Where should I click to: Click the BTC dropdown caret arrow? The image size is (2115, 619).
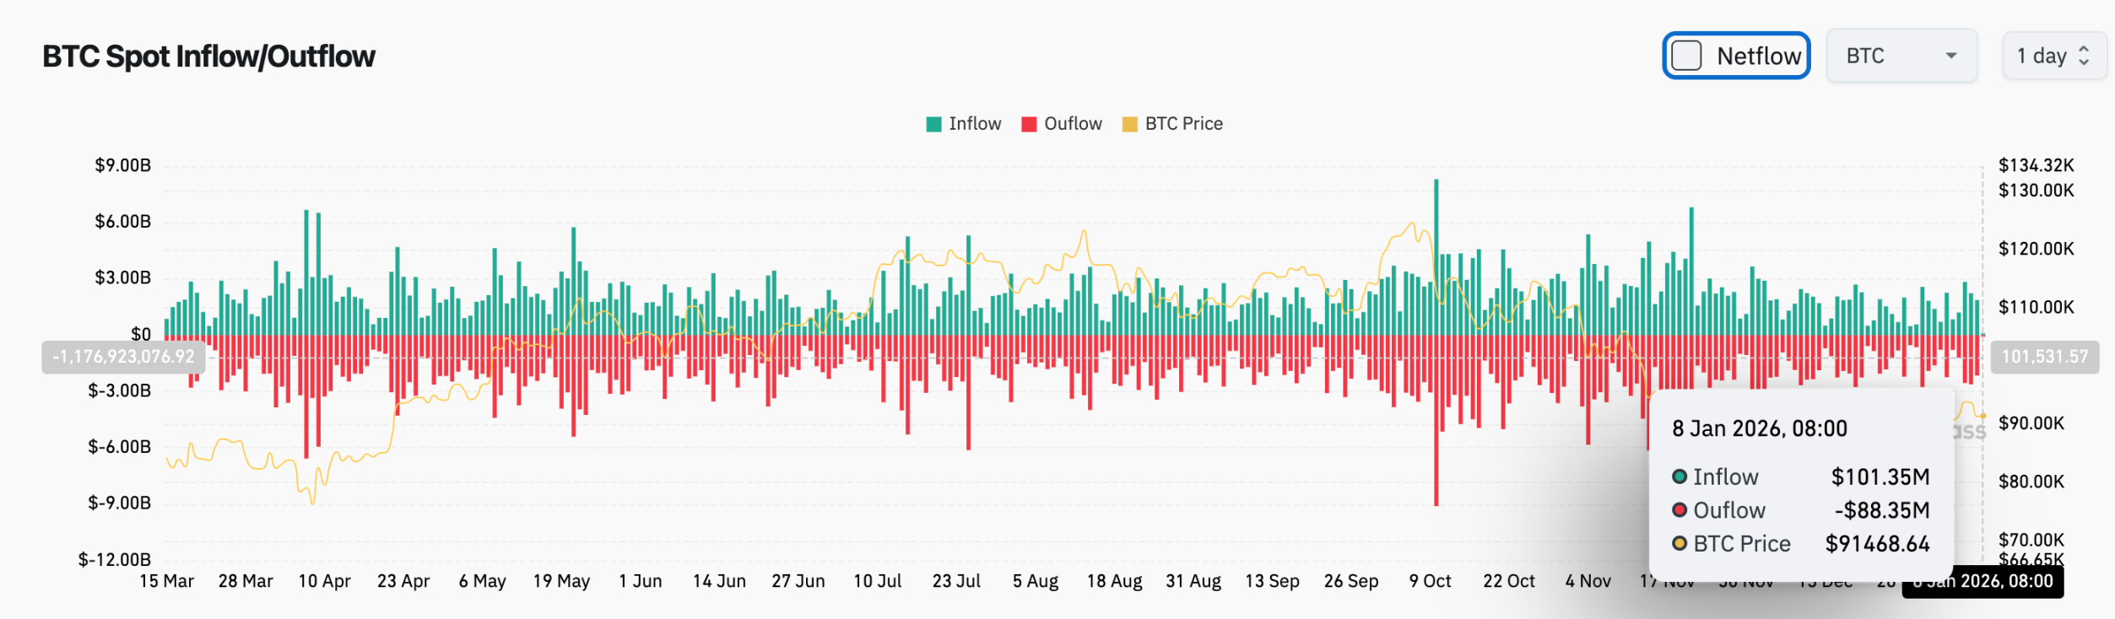[x=1950, y=56]
